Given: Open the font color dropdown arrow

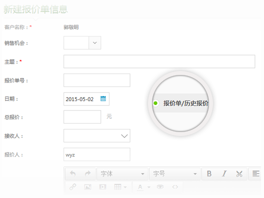Looking at the screenshot, I should 149,187.
